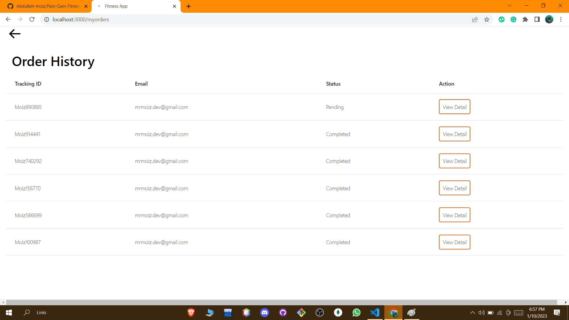Screen dimensions: 569x320
Task: Open the volume control icon
Action: coord(481,313)
